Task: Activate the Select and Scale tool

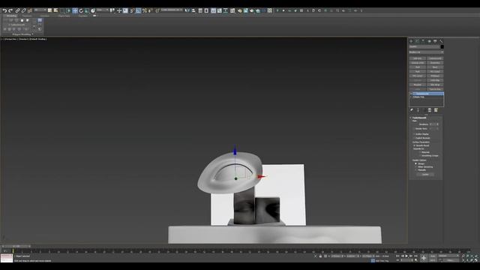Action: (87, 10)
